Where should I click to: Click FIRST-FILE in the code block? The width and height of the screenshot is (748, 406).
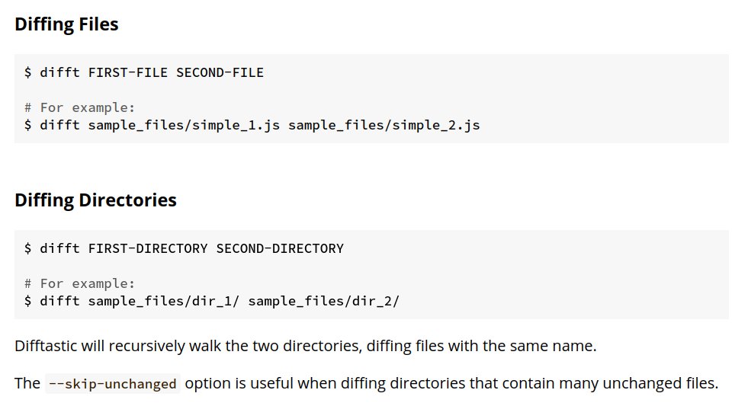(128, 72)
